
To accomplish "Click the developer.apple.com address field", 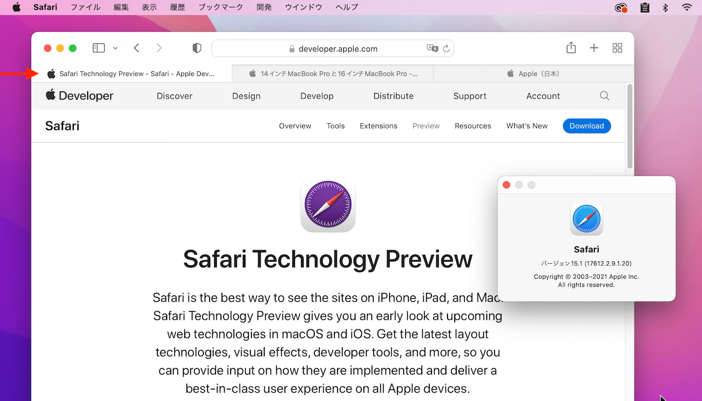I will [332, 49].
